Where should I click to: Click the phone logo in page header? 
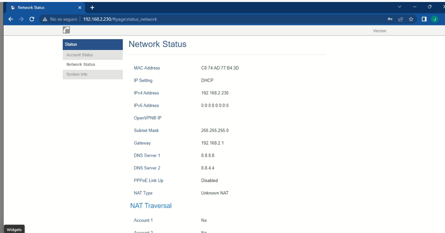(x=66, y=30)
